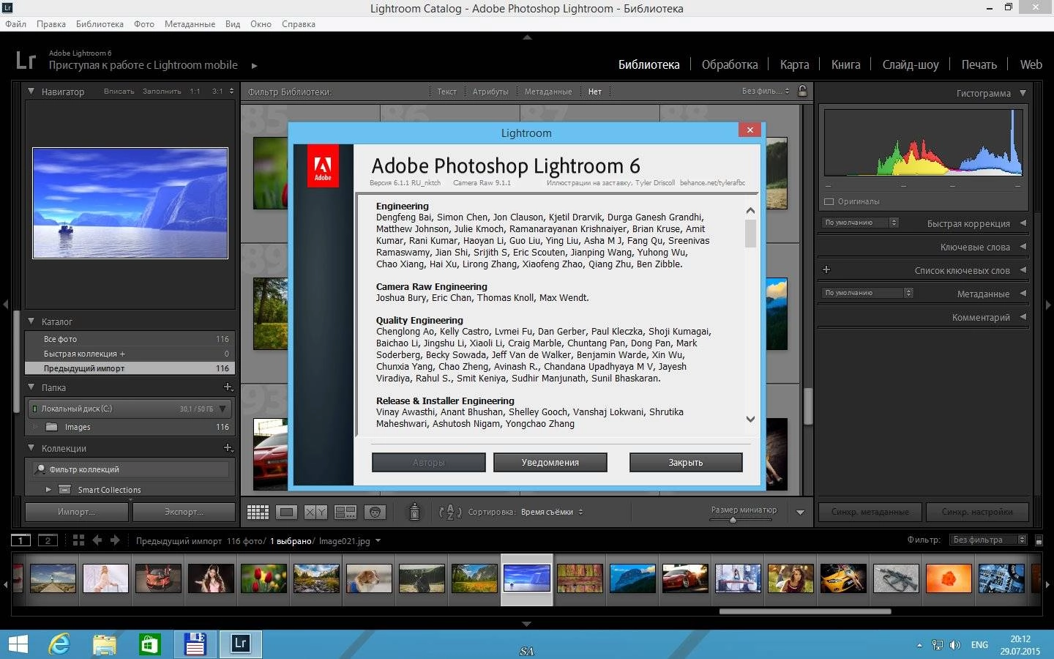Click the Lr identity plate logo
The width and height of the screenshot is (1054, 659).
click(26, 60)
